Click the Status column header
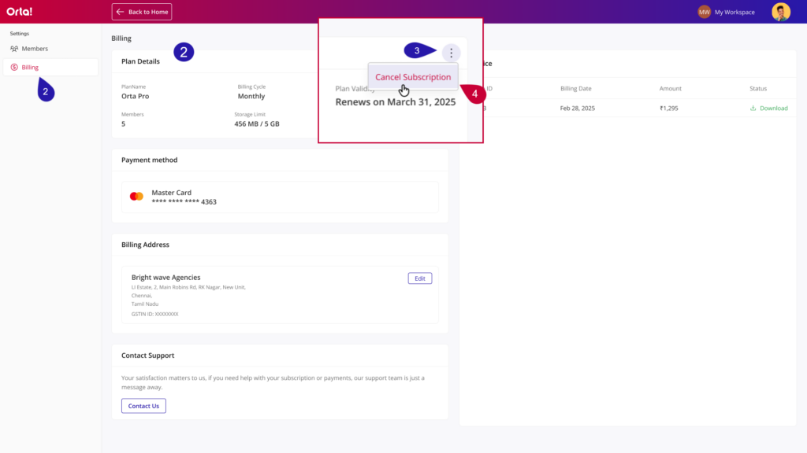The width and height of the screenshot is (807, 453). click(x=758, y=89)
